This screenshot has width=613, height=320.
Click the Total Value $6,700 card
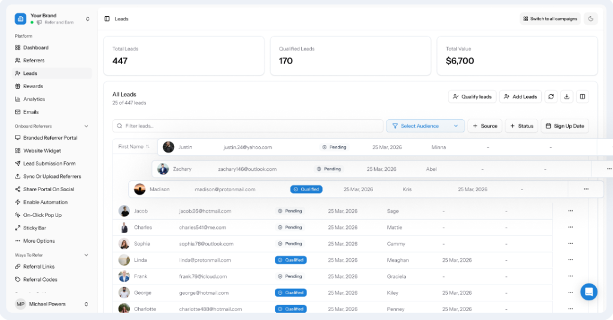(x=517, y=56)
